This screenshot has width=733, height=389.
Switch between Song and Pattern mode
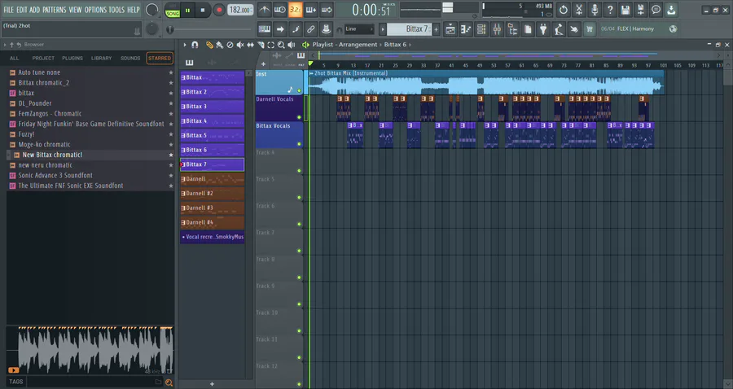(x=173, y=11)
